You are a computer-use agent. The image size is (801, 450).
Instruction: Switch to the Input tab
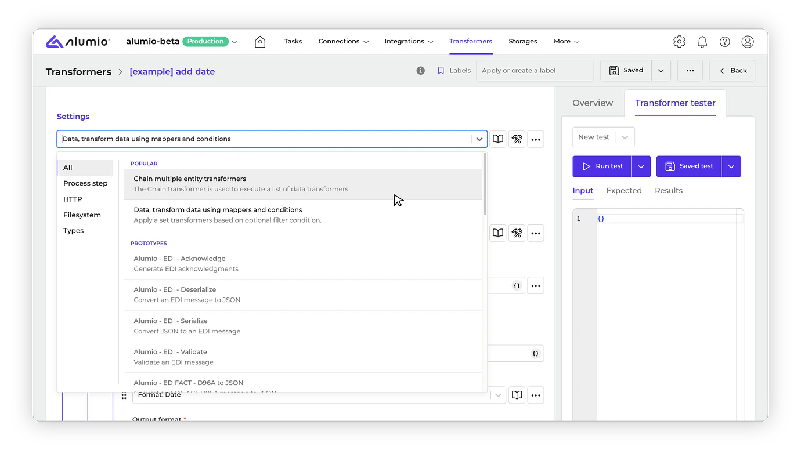pos(583,191)
